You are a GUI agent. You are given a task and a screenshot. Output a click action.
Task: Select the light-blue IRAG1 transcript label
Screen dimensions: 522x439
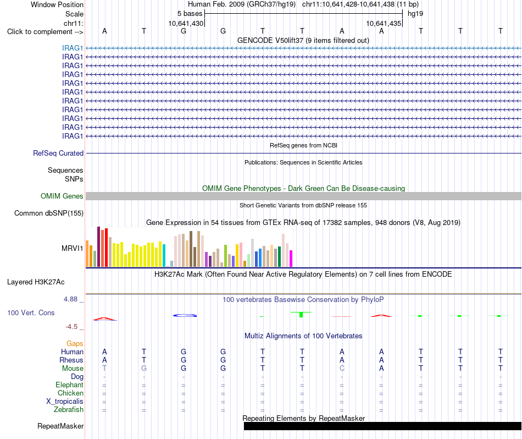pos(72,48)
